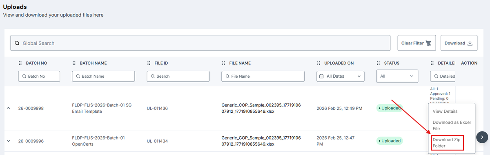The height and width of the screenshot is (155, 490).
Task: Click drag handle icon of File ID column
Action: tap(149, 63)
